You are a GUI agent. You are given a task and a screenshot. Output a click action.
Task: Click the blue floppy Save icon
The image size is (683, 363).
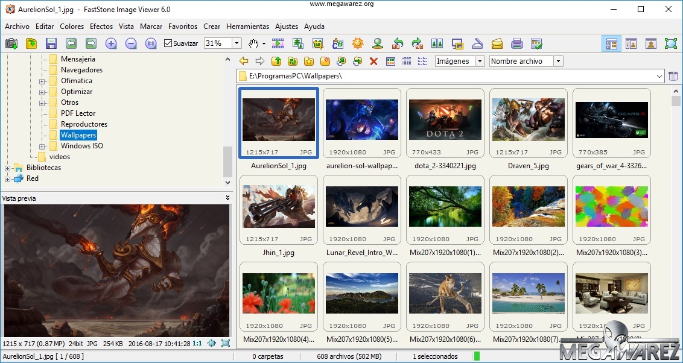51,43
